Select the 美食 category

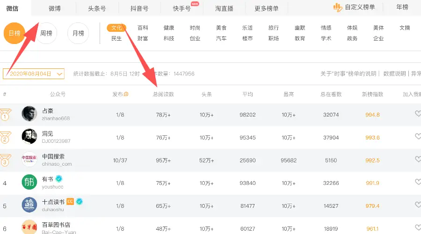[221, 28]
